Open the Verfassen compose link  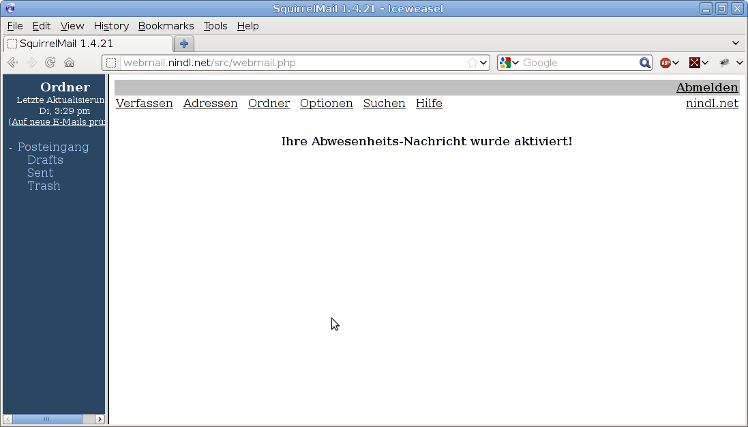tap(144, 103)
